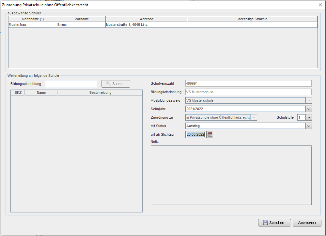This screenshot has height=236, width=326.
Task: Open the Ausbildungszweig dropdown arrow
Action: tap(309, 100)
